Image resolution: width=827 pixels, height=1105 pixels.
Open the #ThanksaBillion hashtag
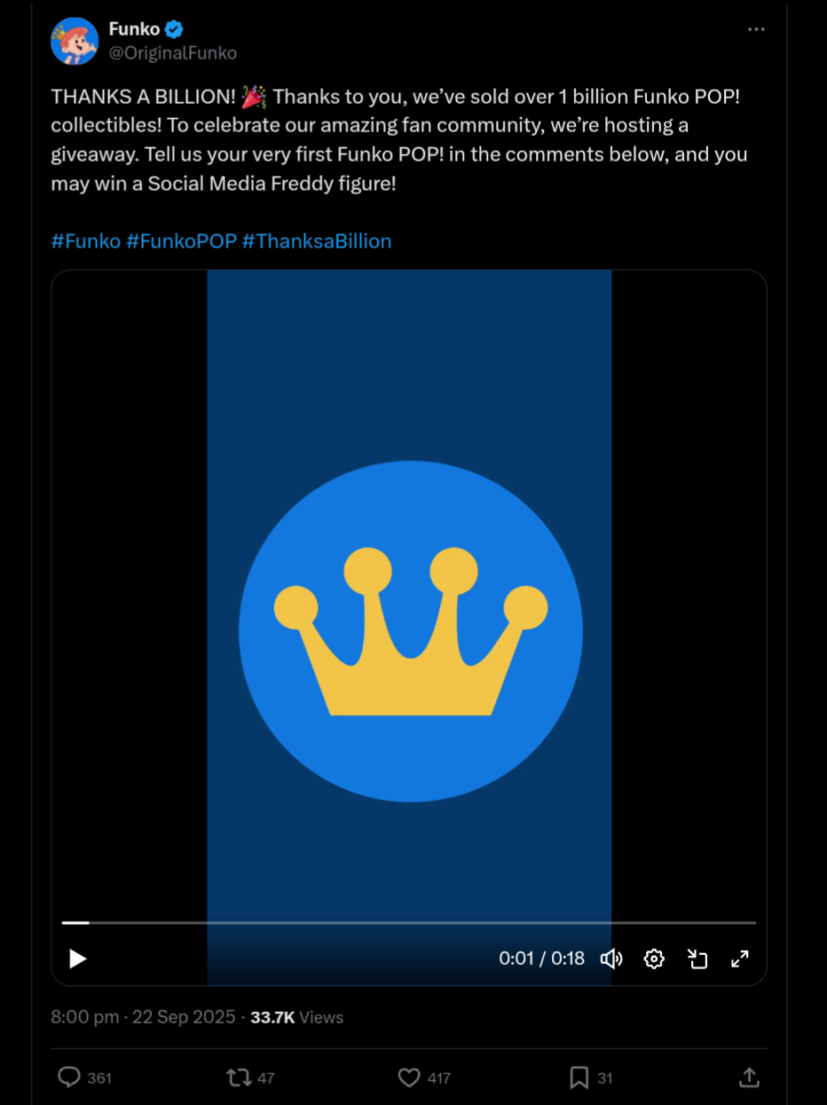point(317,241)
